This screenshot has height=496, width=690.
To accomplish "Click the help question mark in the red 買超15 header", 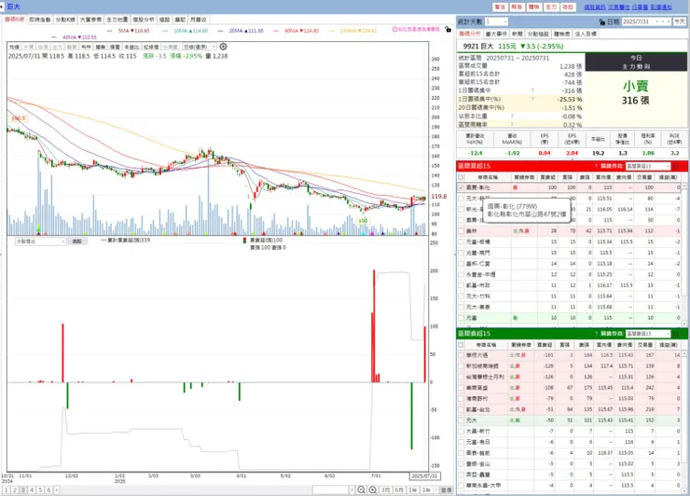I will (x=596, y=166).
